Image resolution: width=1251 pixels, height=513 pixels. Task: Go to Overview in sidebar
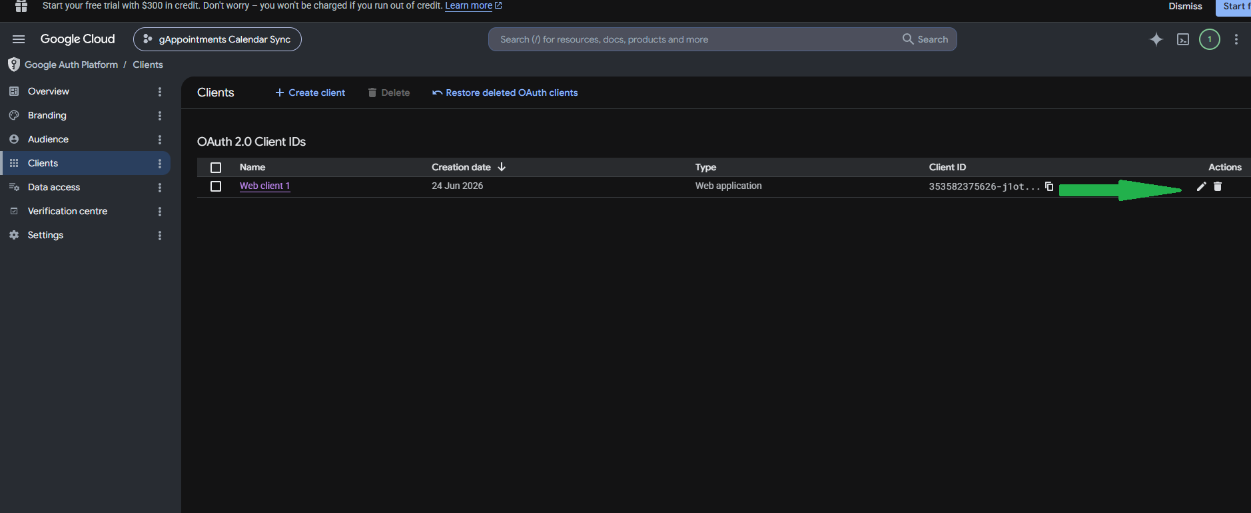(x=49, y=91)
